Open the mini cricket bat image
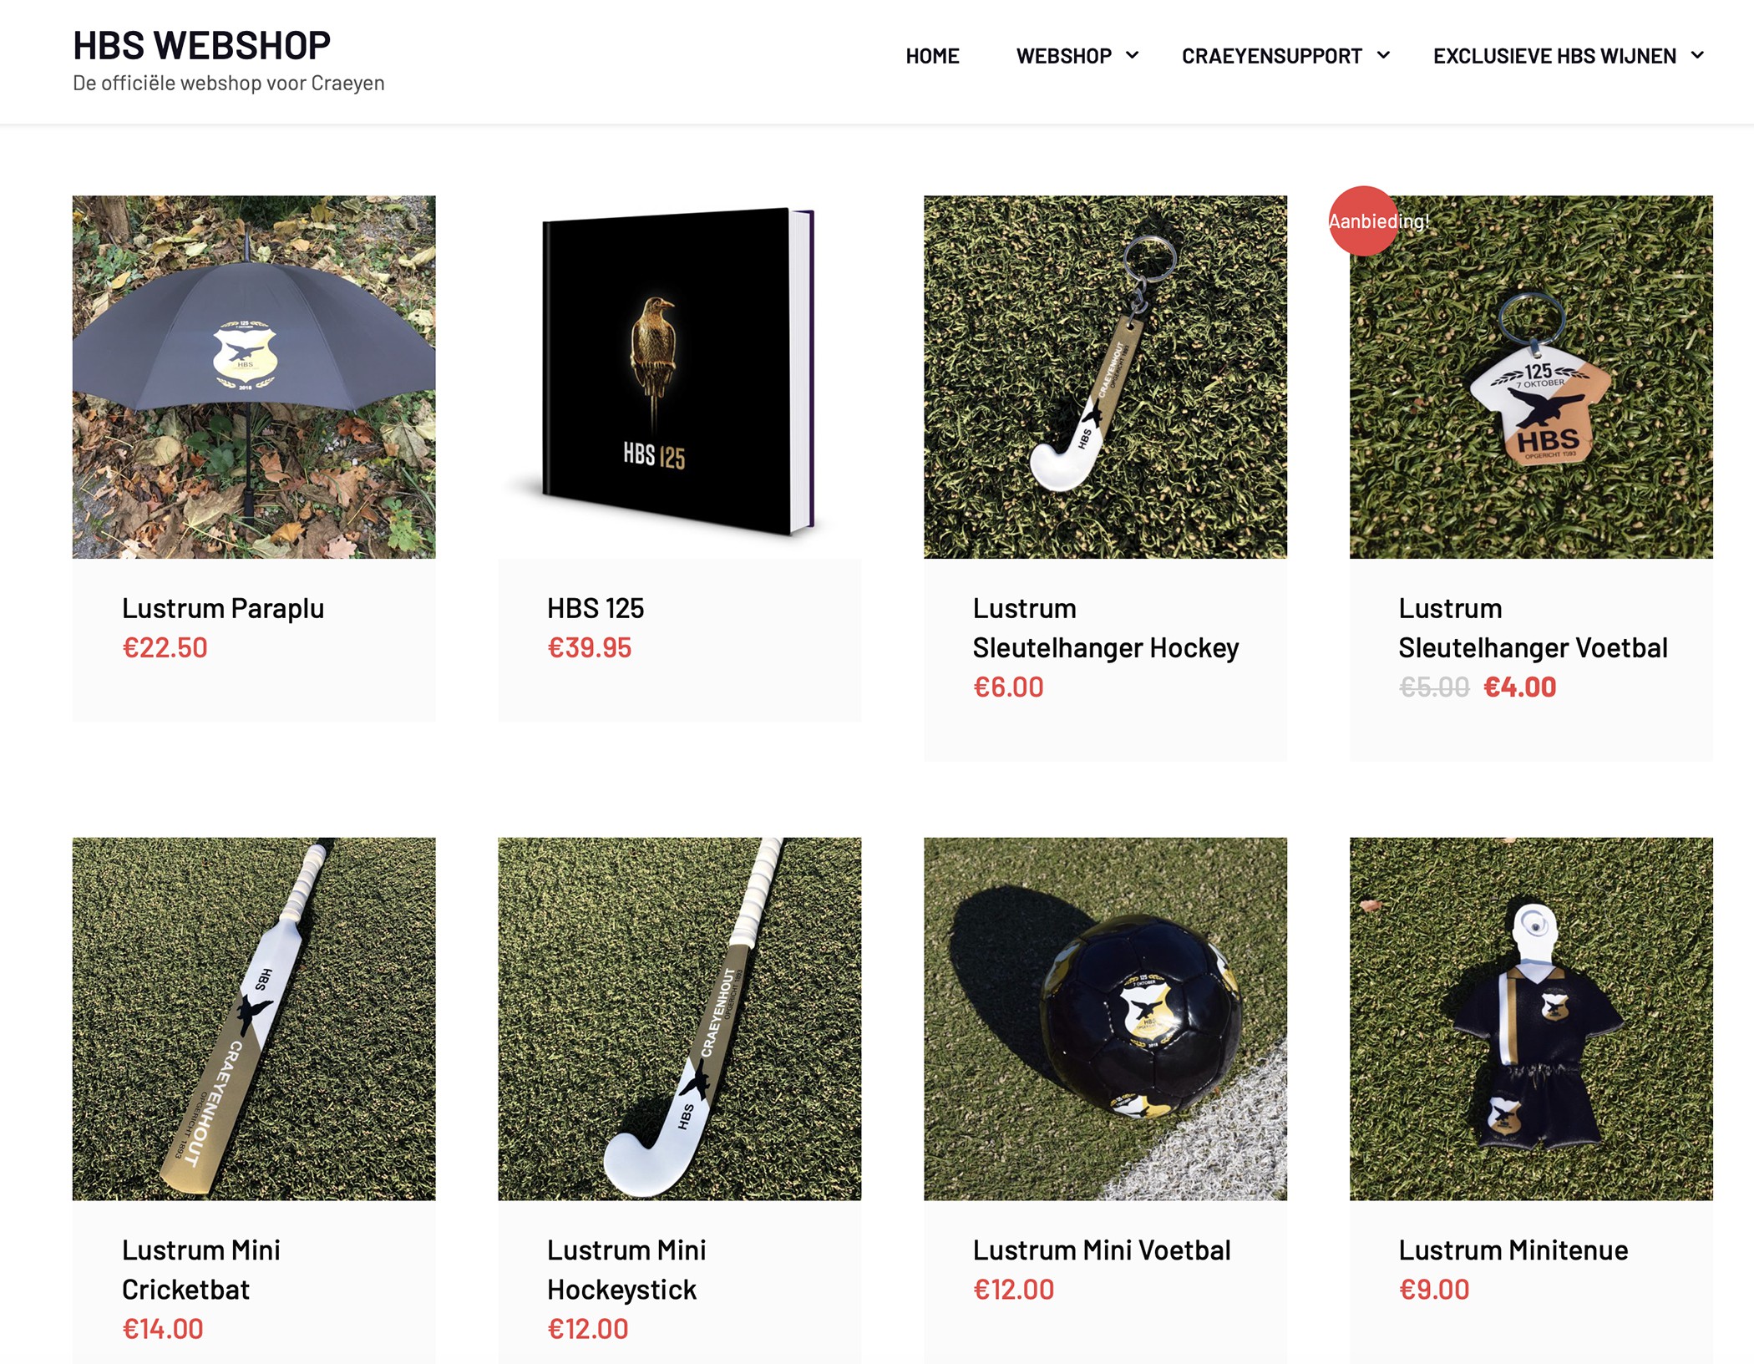 [x=254, y=1019]
